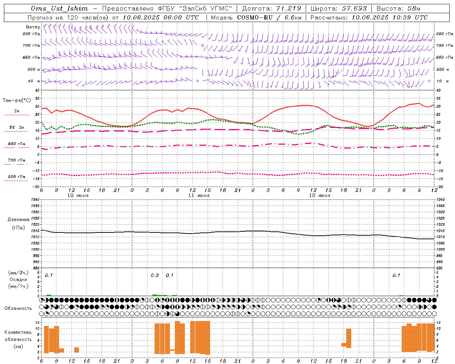
Task: Click the "700 гПа" temperature legend label
Action: tap(17, 160)
